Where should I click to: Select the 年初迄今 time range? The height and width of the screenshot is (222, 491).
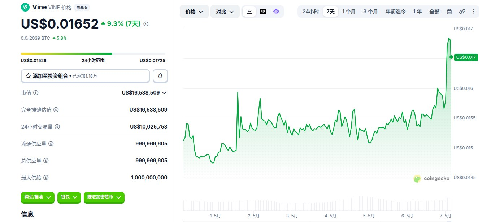pos(395,12)
